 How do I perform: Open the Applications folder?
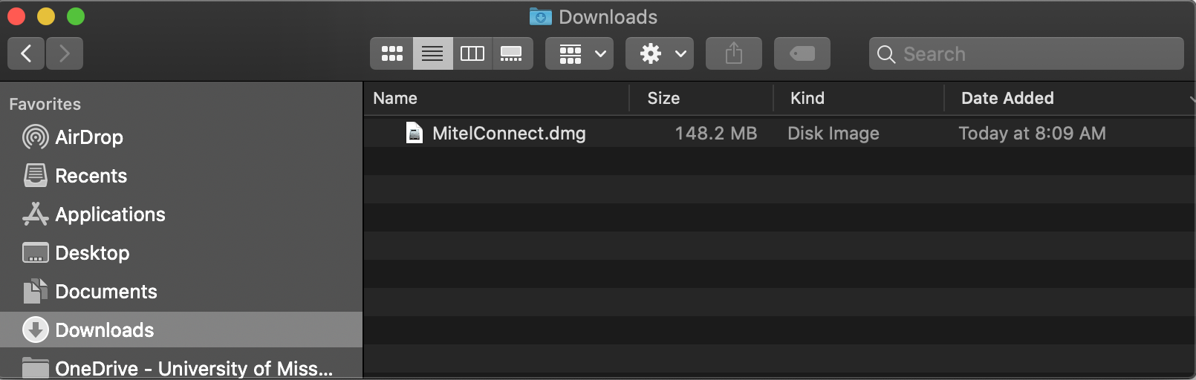(x=110, y=214)
